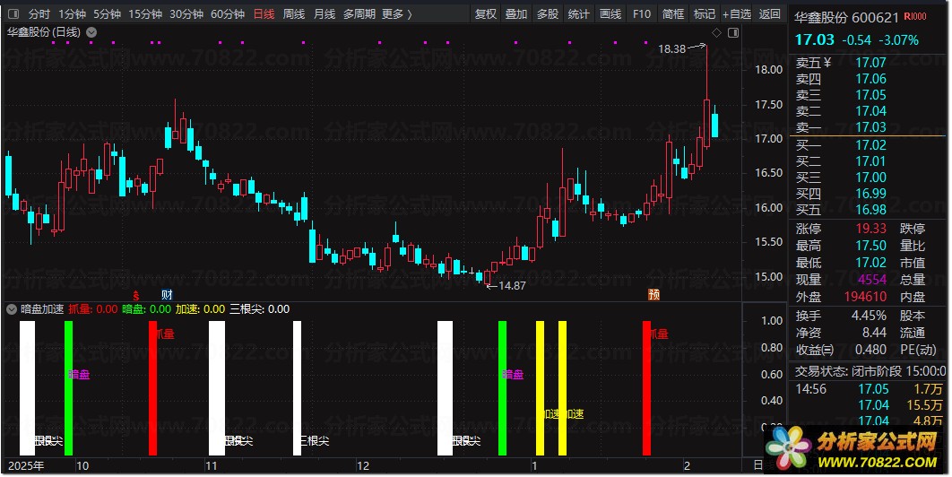Viewport: 952px width, 477px height.
Task: Toggle the left sidebar panel icon
Action: 13,13
